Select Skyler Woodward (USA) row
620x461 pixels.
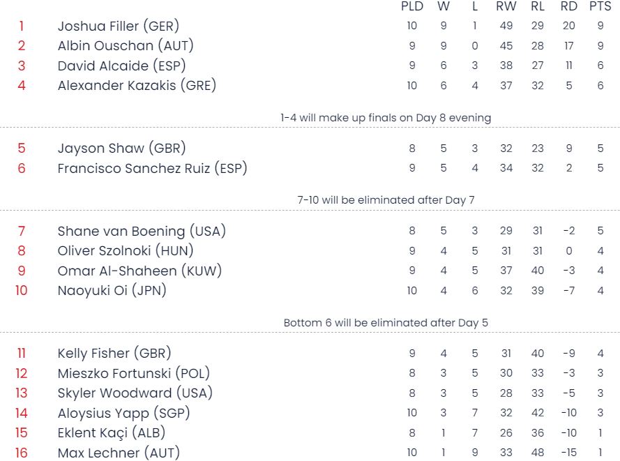tap(310, 393)
